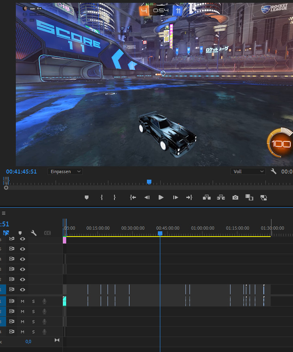Mute audio track A2

point(22,312)
